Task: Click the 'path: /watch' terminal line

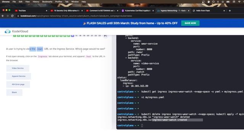Action: tap(136, 72)
